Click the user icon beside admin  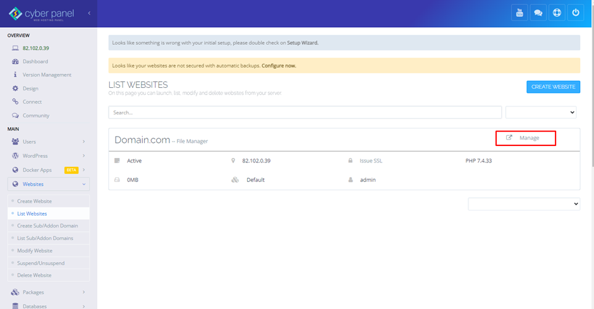pyautogui.click(x=351, y=180)
